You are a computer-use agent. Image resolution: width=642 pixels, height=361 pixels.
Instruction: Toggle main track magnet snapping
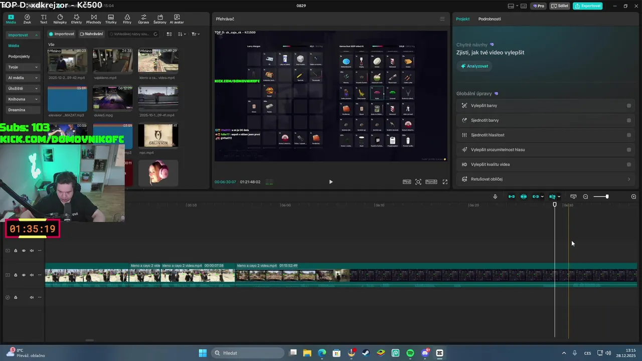click(x=512, y=197)
